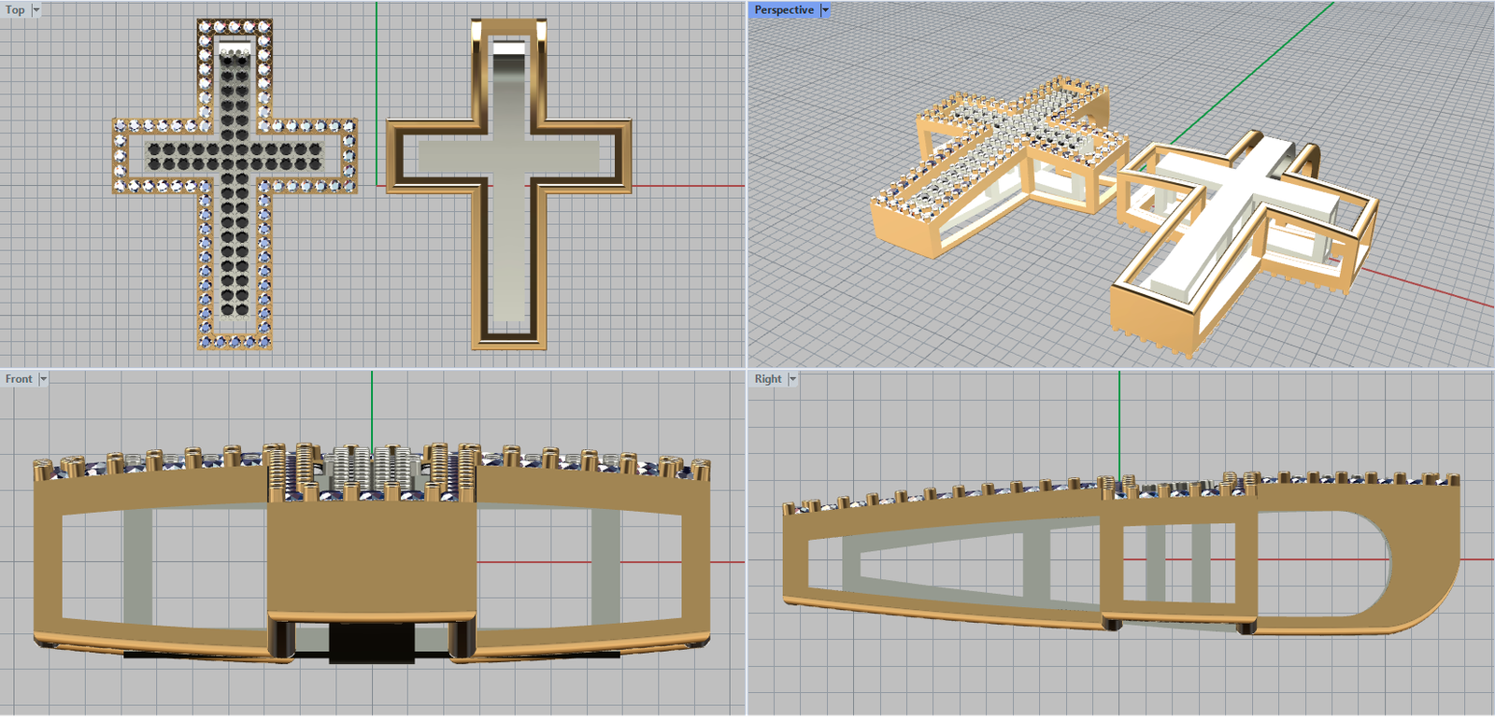The height and width of the screenshot is (721, 1495).
Task: Open the Right viewport dropdown arrow
Action: pyautogui.click(x=792, y=379)
